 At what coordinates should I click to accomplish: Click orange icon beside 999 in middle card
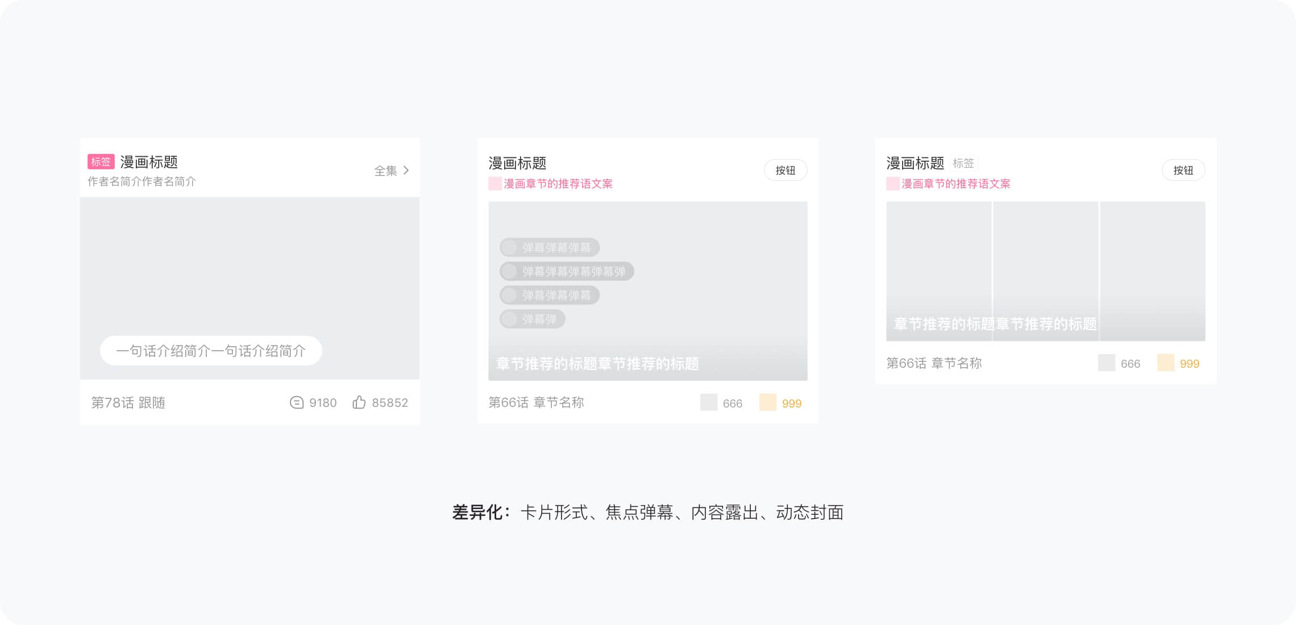(767, 403)
